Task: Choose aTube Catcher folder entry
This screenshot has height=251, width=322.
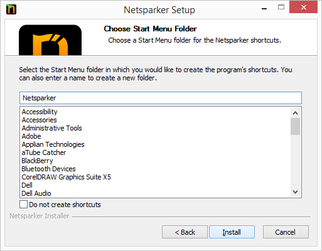Action: (x=44, y=152)
